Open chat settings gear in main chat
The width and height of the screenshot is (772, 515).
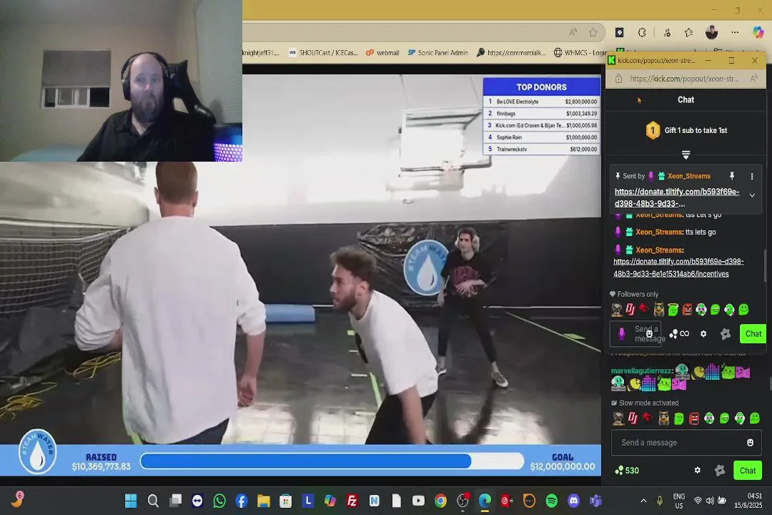coord(697,471)
